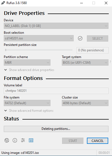Click the CANCEL button
This screenshot has width=112, height=156.
coord(97,141)
